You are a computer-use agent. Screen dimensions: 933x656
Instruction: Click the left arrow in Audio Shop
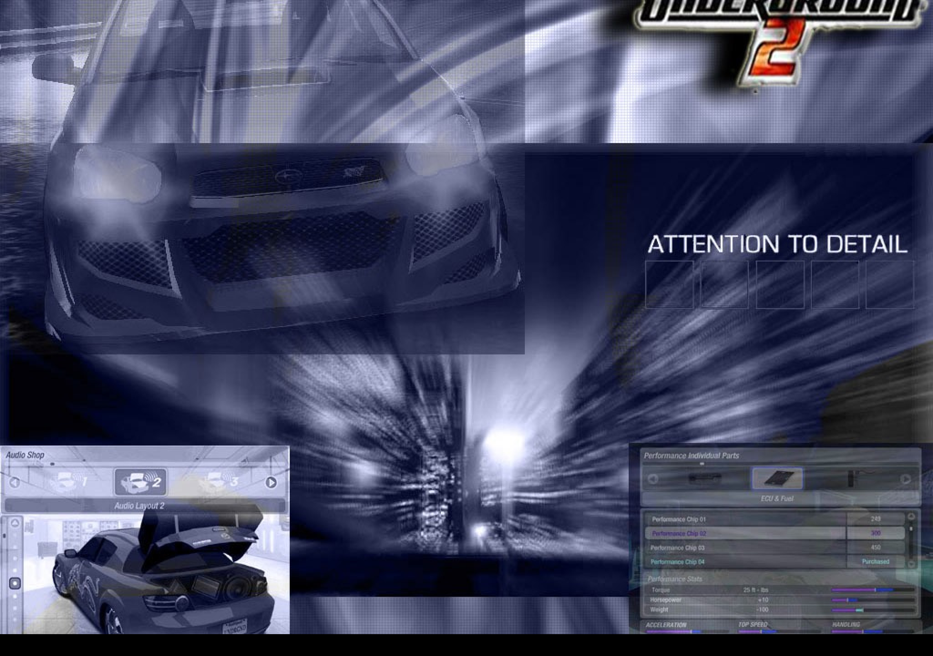tap(15, 482)
